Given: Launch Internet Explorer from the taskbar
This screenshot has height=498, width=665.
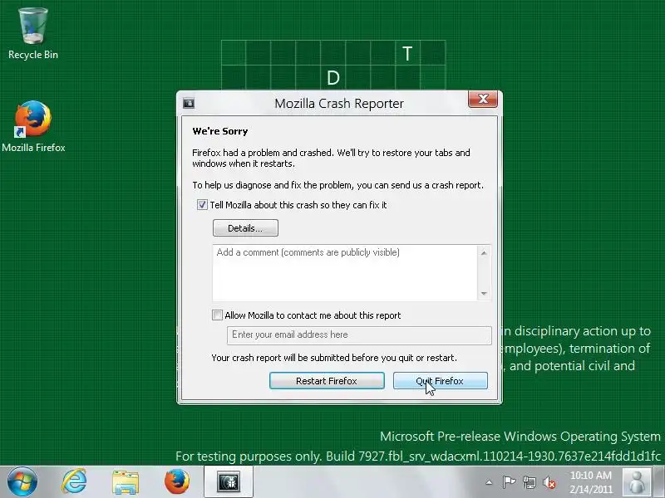Looking at the screenshot, I should [74, 481].
